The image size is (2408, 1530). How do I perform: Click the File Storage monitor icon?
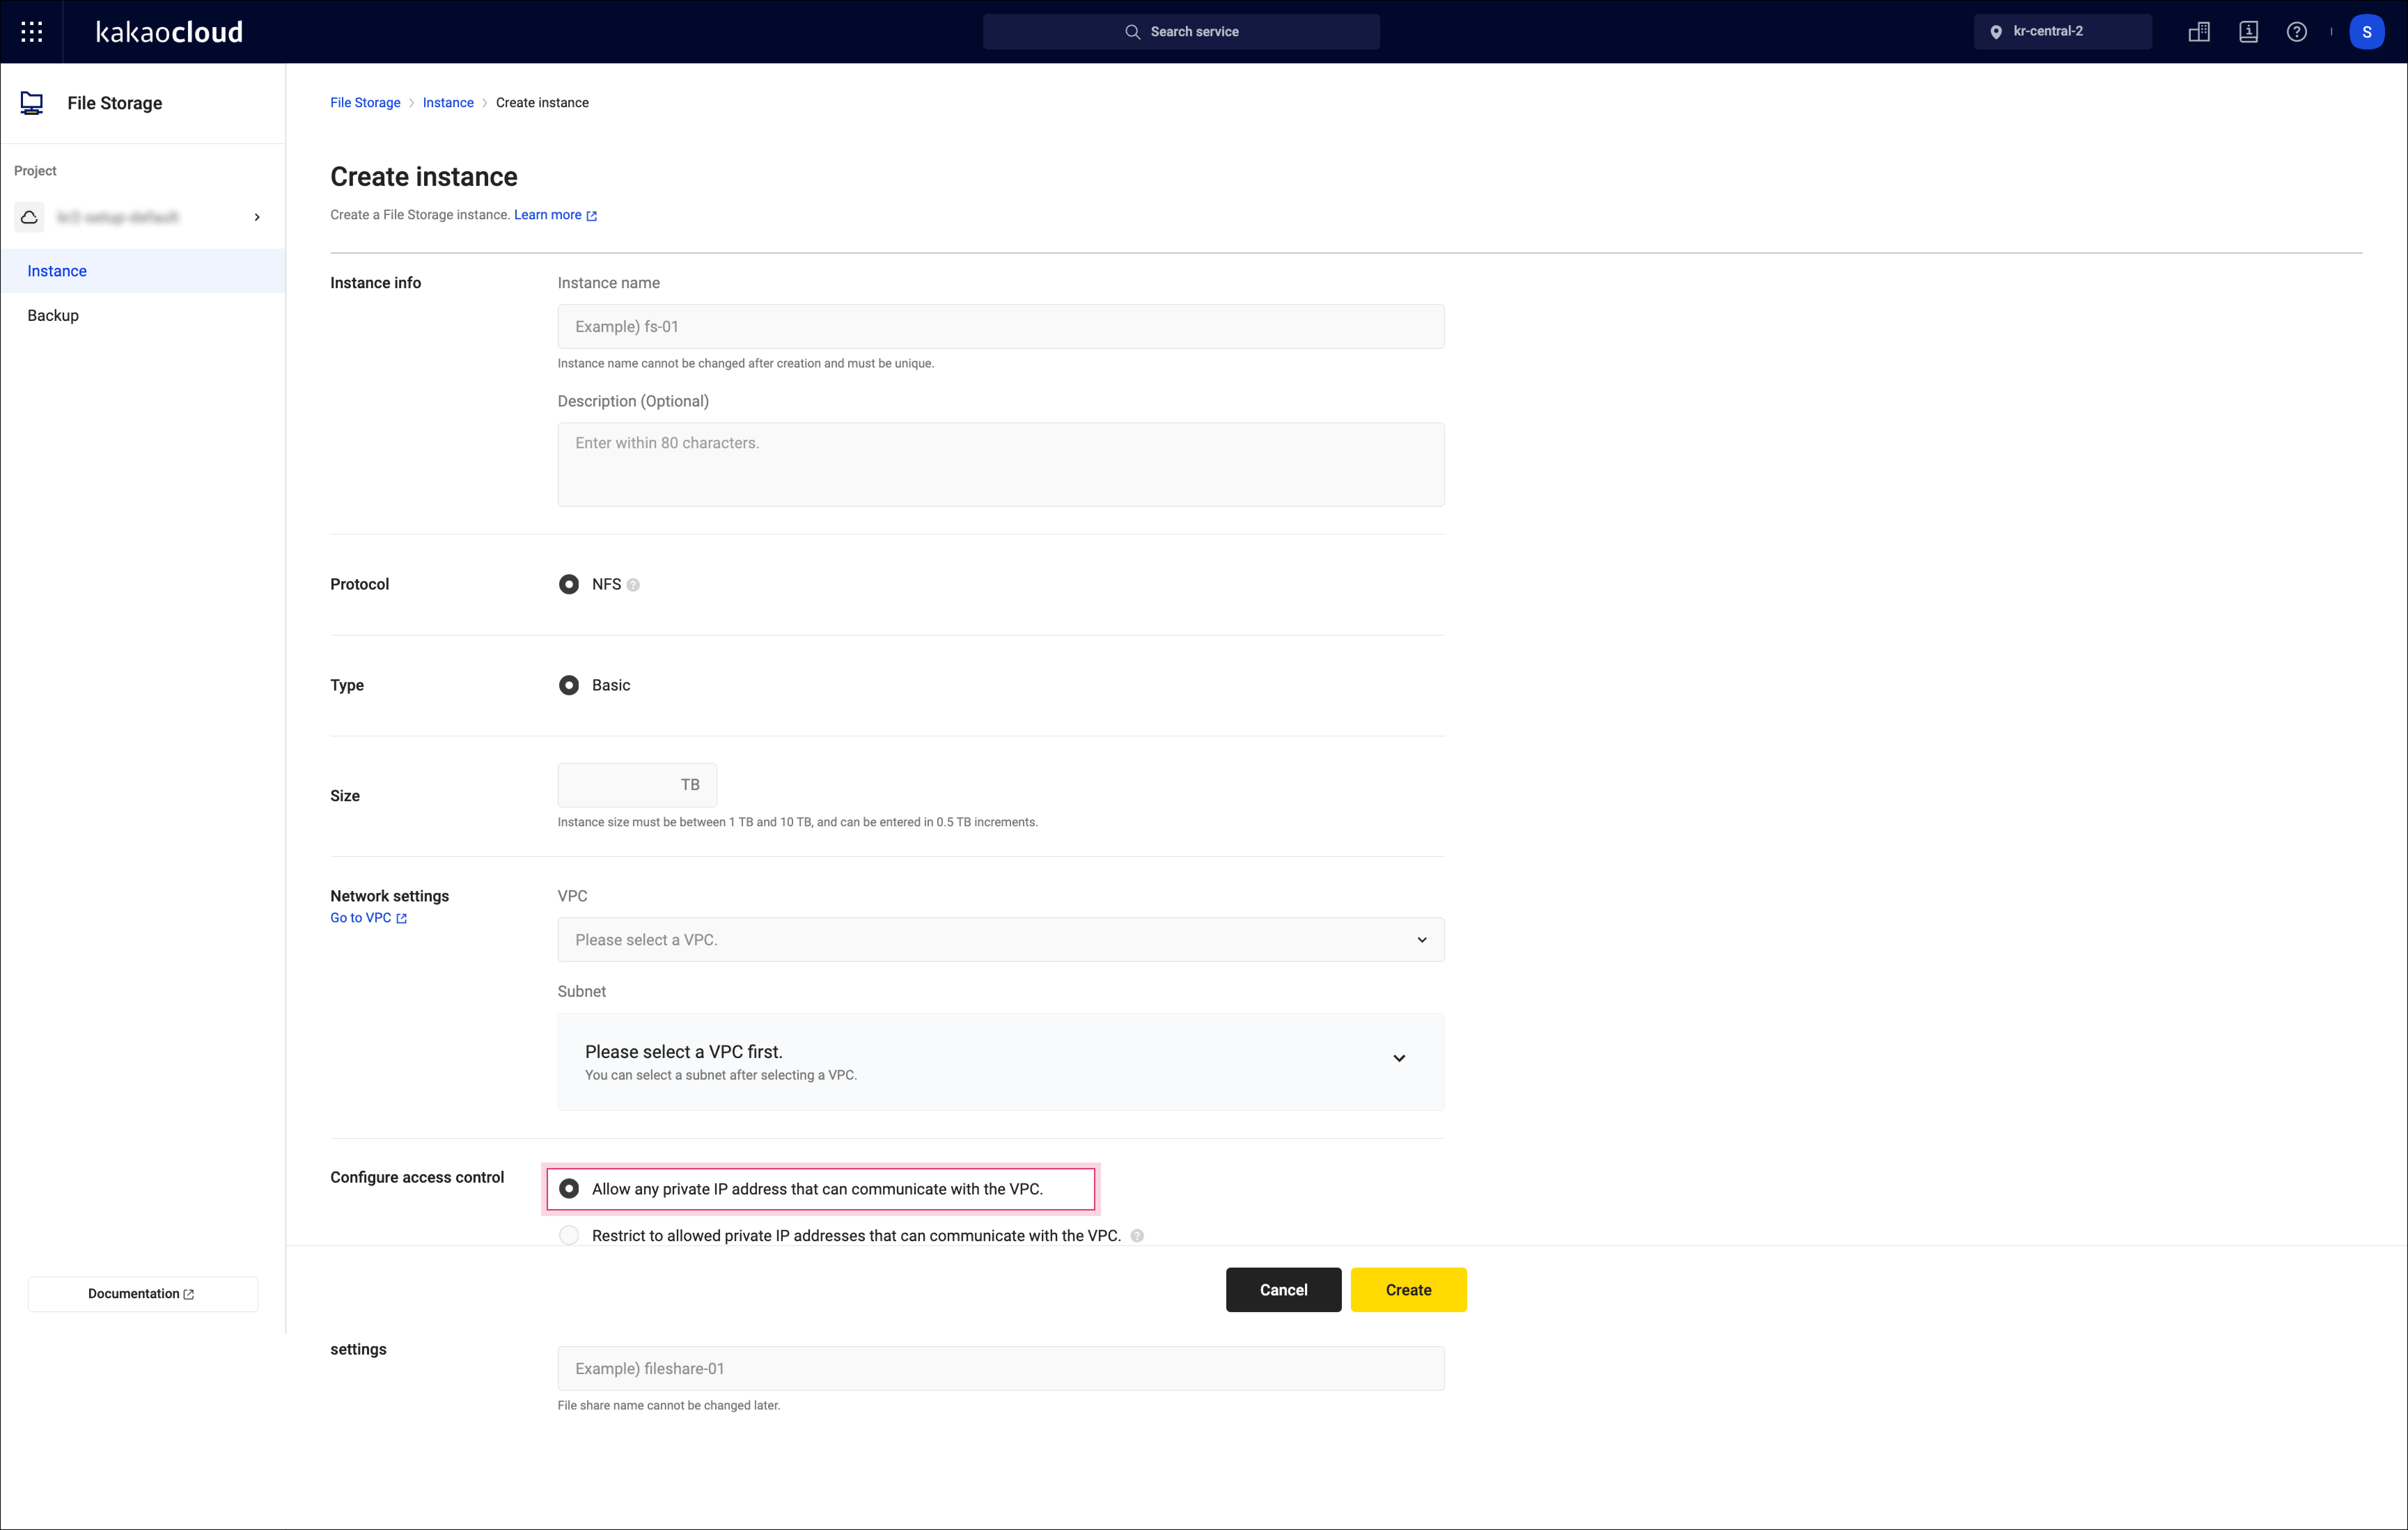click(x=32, y=103)
